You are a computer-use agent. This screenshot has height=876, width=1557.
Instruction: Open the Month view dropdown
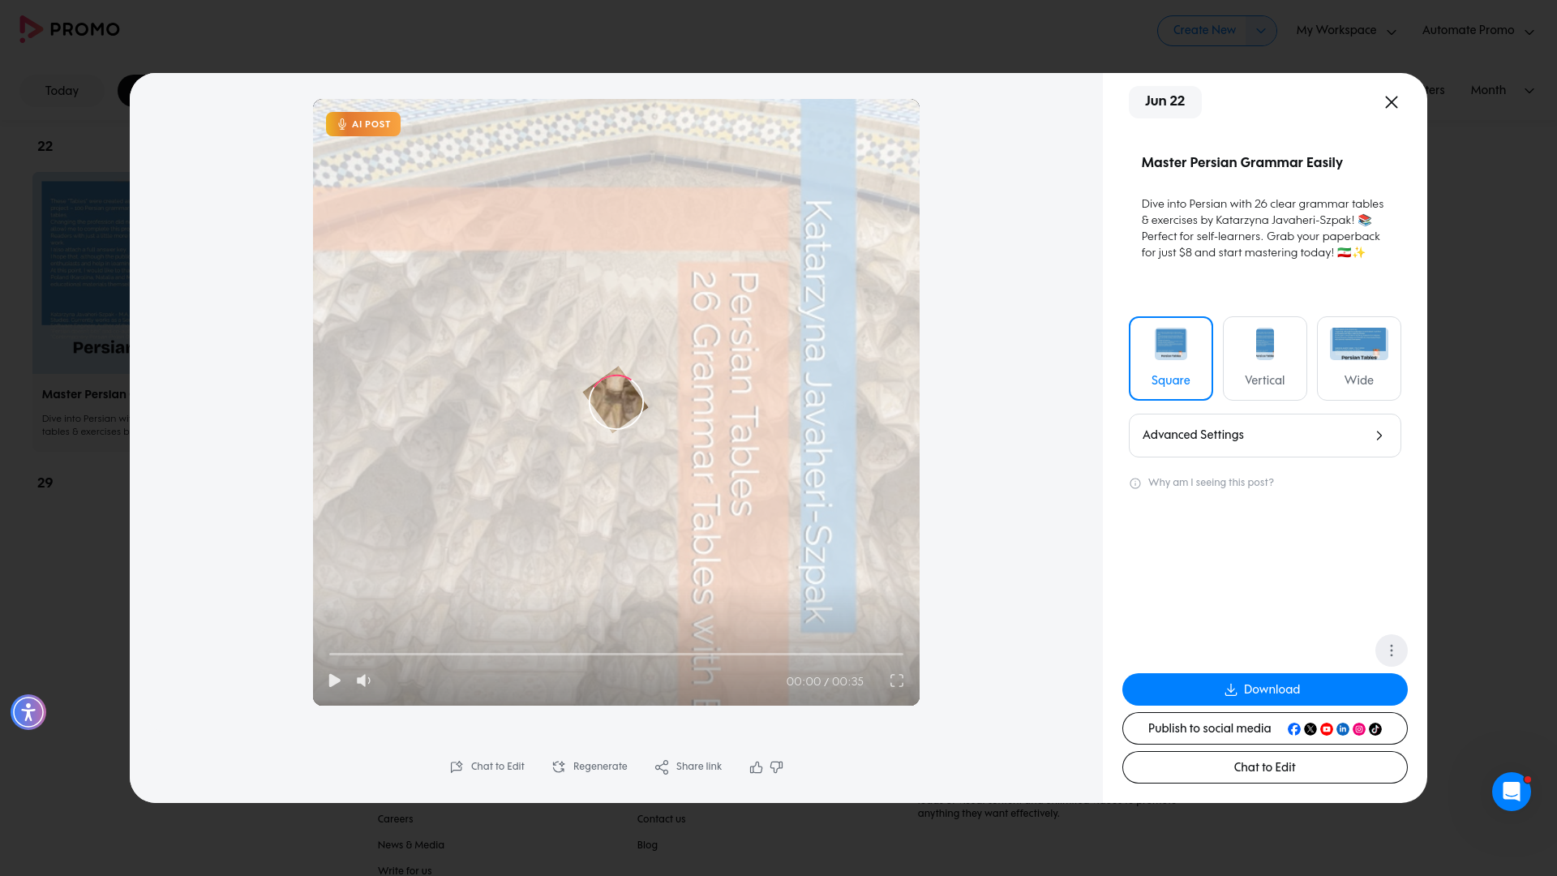point(1502,90)
